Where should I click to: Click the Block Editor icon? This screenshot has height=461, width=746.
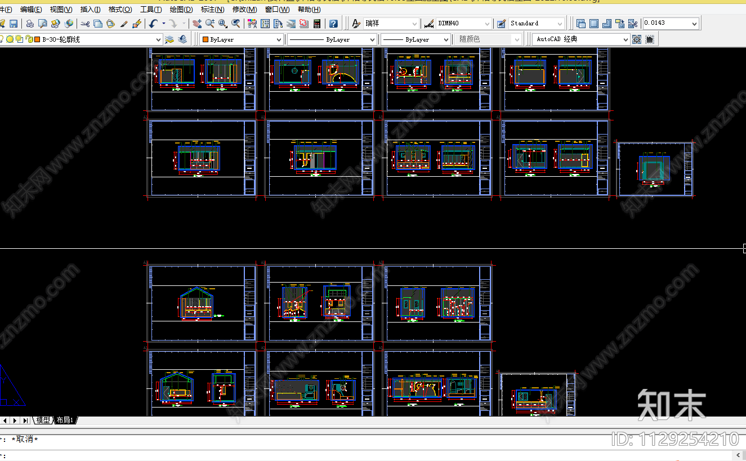(x=137, y=24)
